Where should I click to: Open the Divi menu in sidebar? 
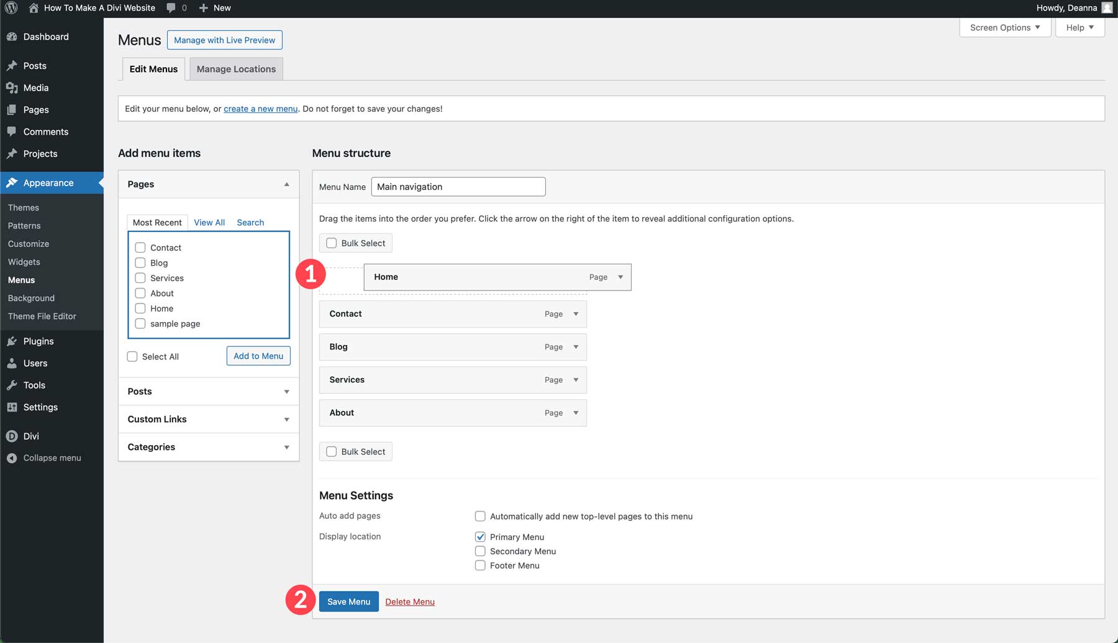coord(12,436)
